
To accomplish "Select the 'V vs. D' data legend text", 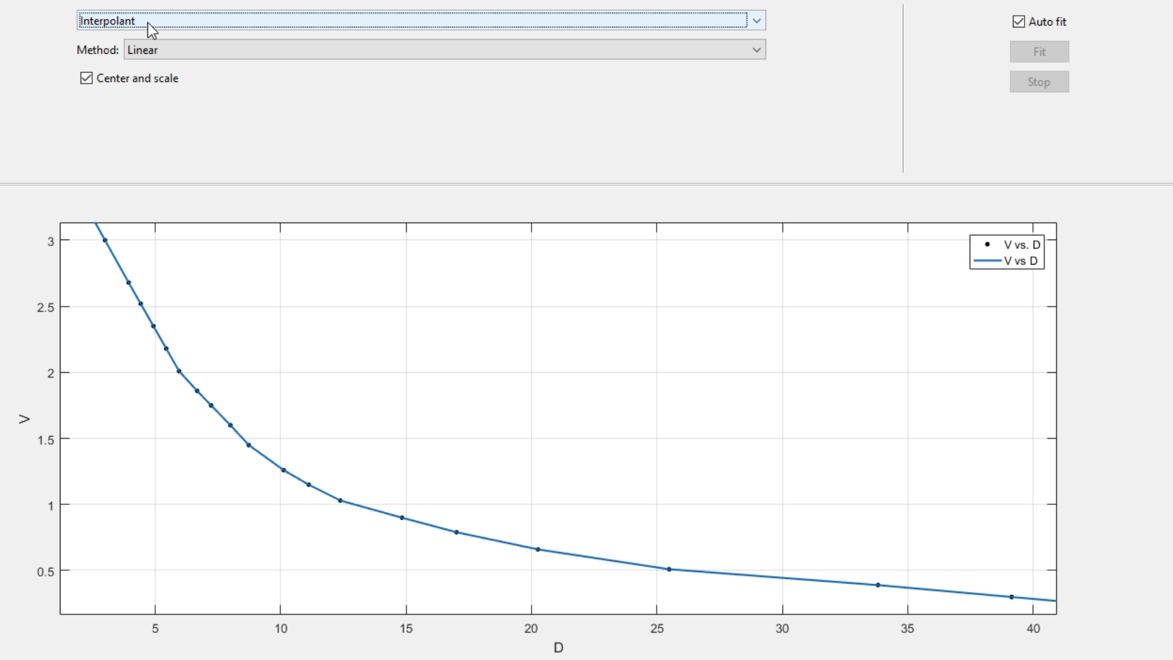I will pyautogui.click(x=1021, y=244).
